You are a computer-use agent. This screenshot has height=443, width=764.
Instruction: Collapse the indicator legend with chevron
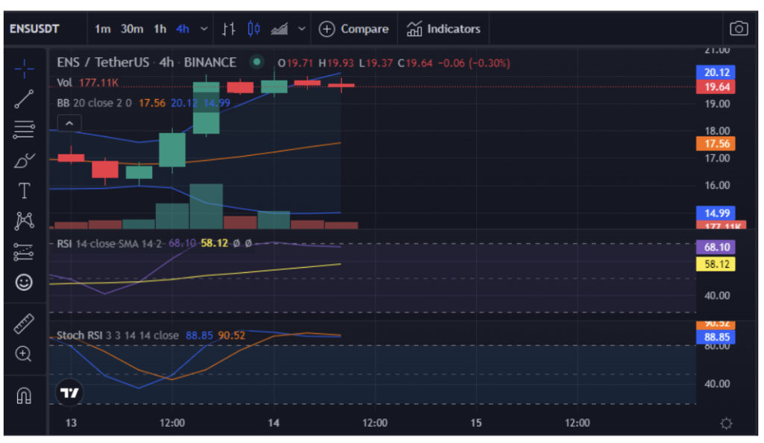[x=69, y=124]
